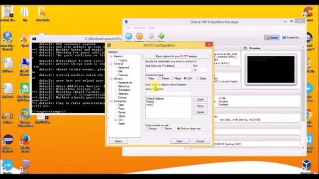Open the Rlogin category in PuTTY tree
This screenshot has width=319, height=179.
pyautogui.click(x=122, y=116)
